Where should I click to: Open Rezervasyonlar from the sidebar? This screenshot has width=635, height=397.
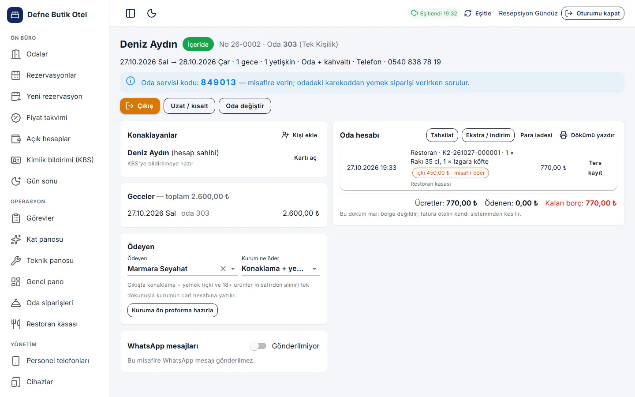click(54, 75)
